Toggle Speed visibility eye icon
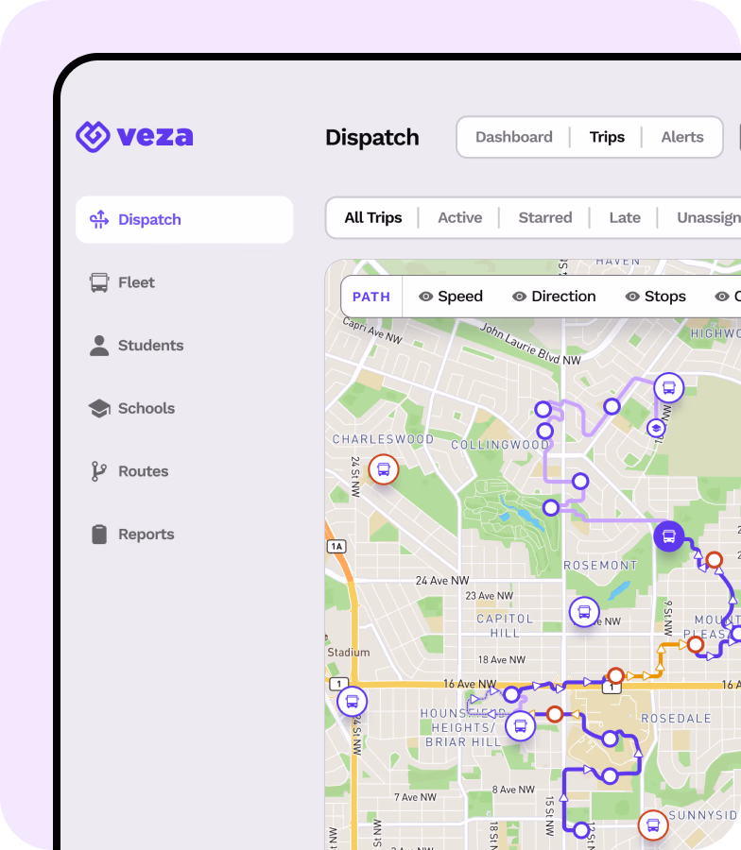Image resolution: width=741 pixels, height=850 pixels. (x=426, y=297)
